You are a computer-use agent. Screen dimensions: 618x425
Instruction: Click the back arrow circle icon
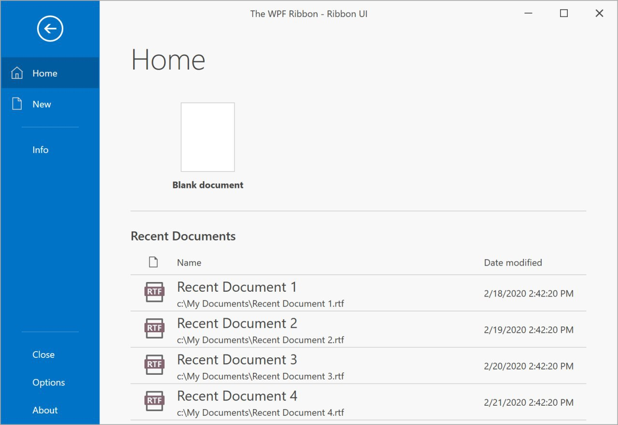50,29
